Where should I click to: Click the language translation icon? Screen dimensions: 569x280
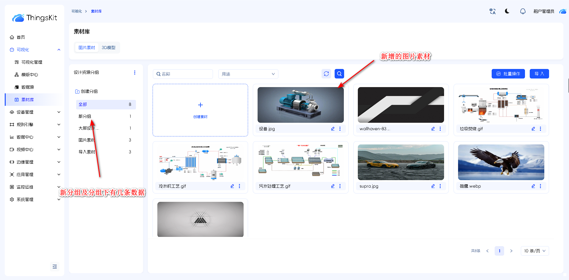(x=493, y=11)
